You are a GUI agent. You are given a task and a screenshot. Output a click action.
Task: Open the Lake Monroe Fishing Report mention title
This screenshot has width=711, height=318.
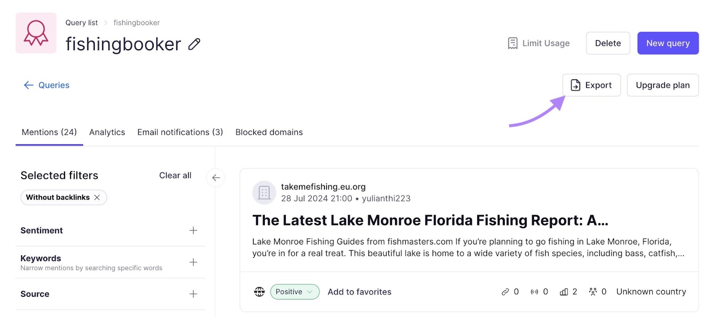(x=430, y=220)
